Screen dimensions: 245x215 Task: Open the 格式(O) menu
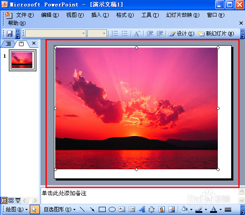coord(125,15)
